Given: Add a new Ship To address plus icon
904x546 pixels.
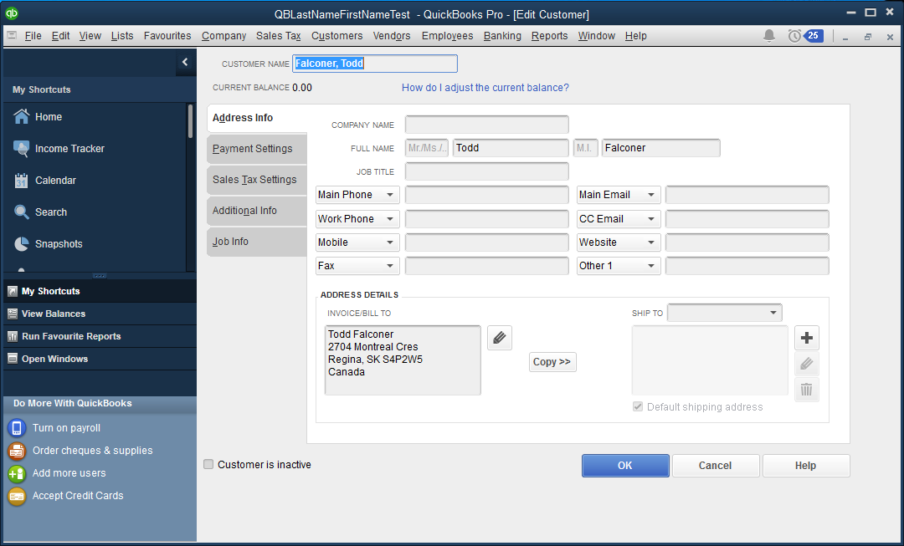Looking at the screenshot, I should (807, 338).
